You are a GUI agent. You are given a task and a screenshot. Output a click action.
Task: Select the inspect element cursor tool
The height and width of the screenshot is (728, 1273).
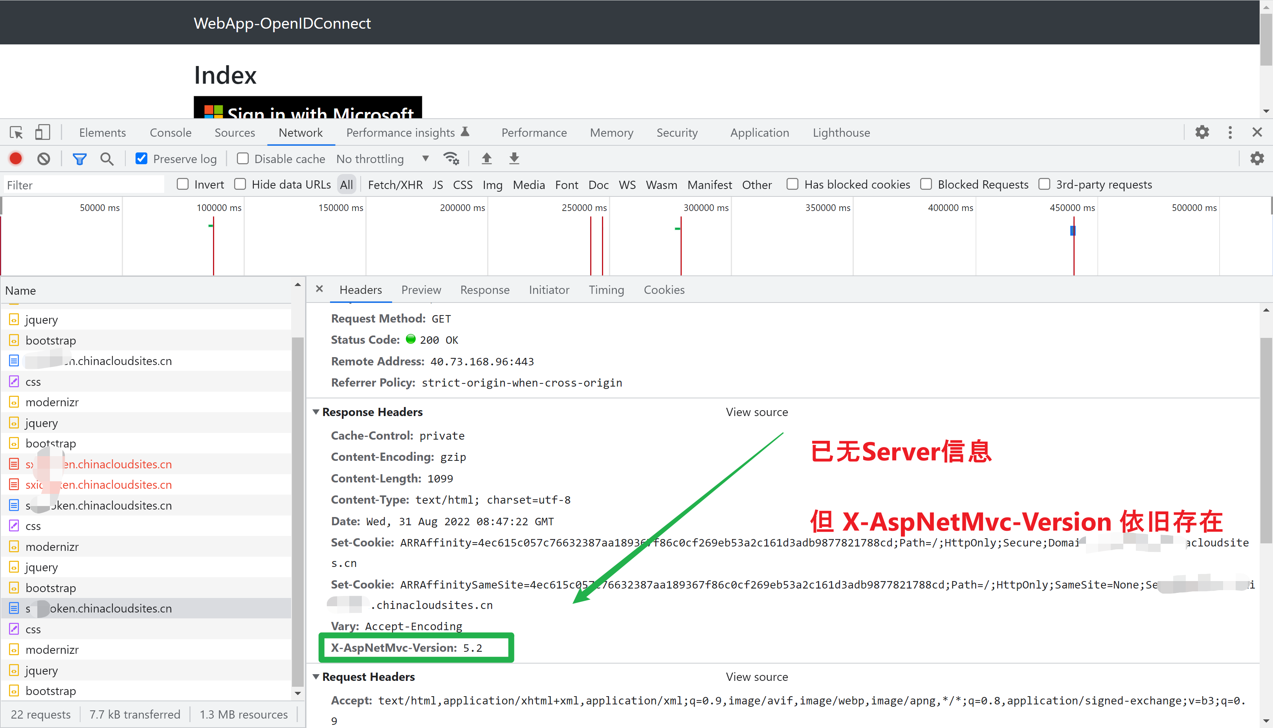click(x=15, y=132)
